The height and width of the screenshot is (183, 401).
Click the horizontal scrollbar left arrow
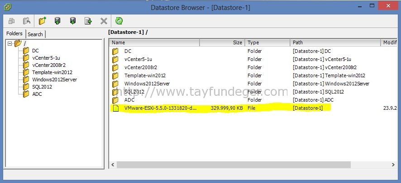tap(113, 165)
